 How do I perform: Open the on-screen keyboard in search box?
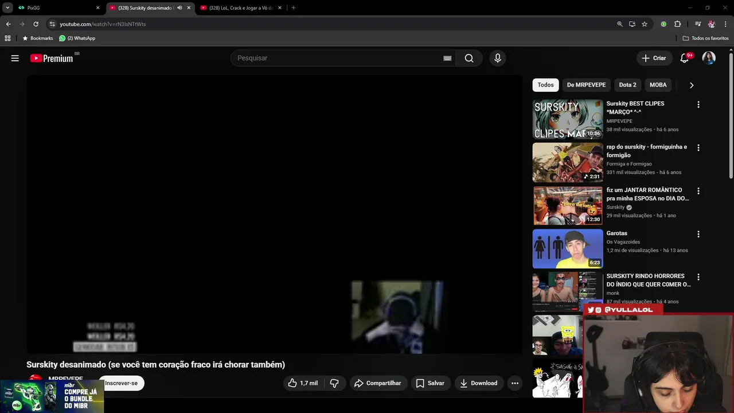tap(447, 58)
